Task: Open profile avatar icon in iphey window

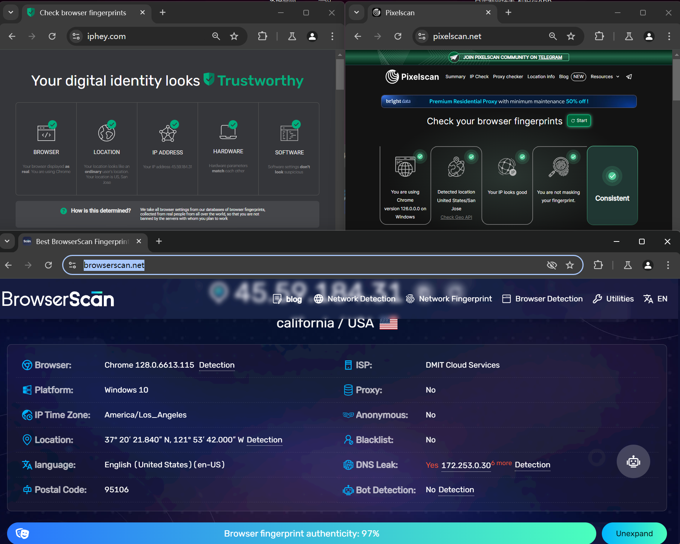Action: (312, 36)
